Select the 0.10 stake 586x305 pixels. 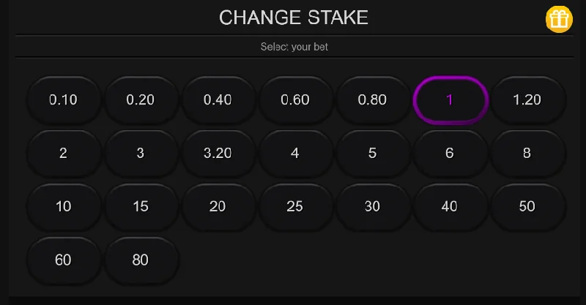pyautogui.click(x=64, y=99)
